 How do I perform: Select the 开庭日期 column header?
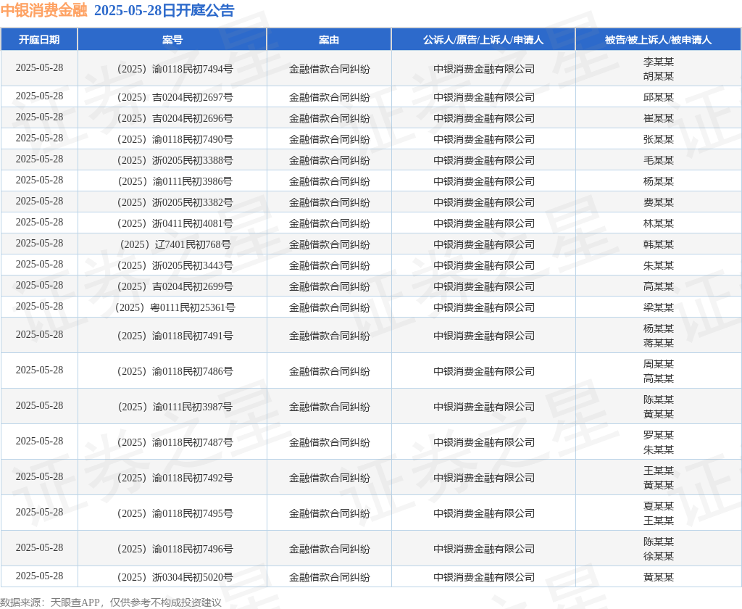click(39, 40)
